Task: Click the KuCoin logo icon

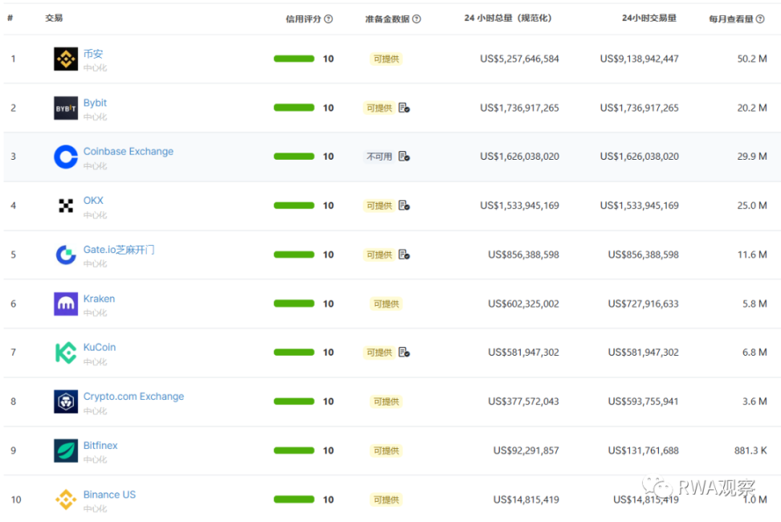Action: coord(66,353)
